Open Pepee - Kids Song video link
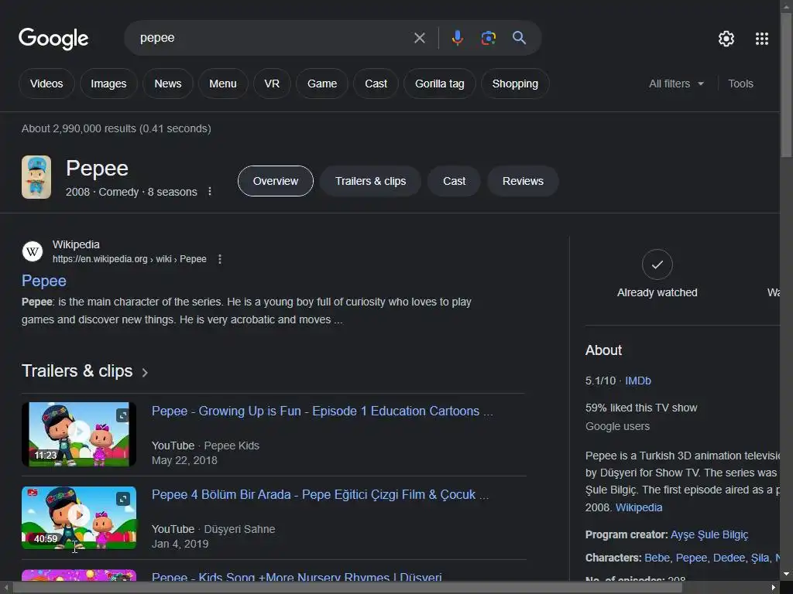The height and width of the screenshot is (594, 793). pyautogui.click(x=297, y=576)
